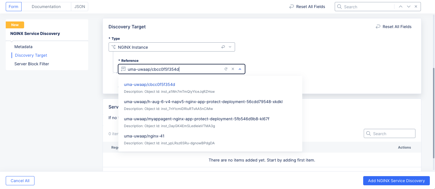The height and width of the screenshot is (189, 435).
Task: Switch to the JSON tab
Action: click(80, 6)
